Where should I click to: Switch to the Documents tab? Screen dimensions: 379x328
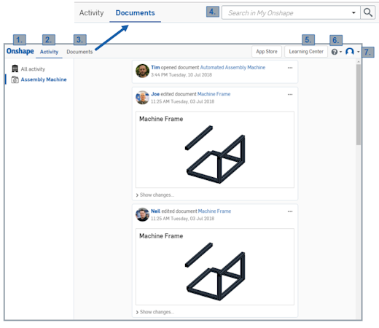click(x=79, y=52)
